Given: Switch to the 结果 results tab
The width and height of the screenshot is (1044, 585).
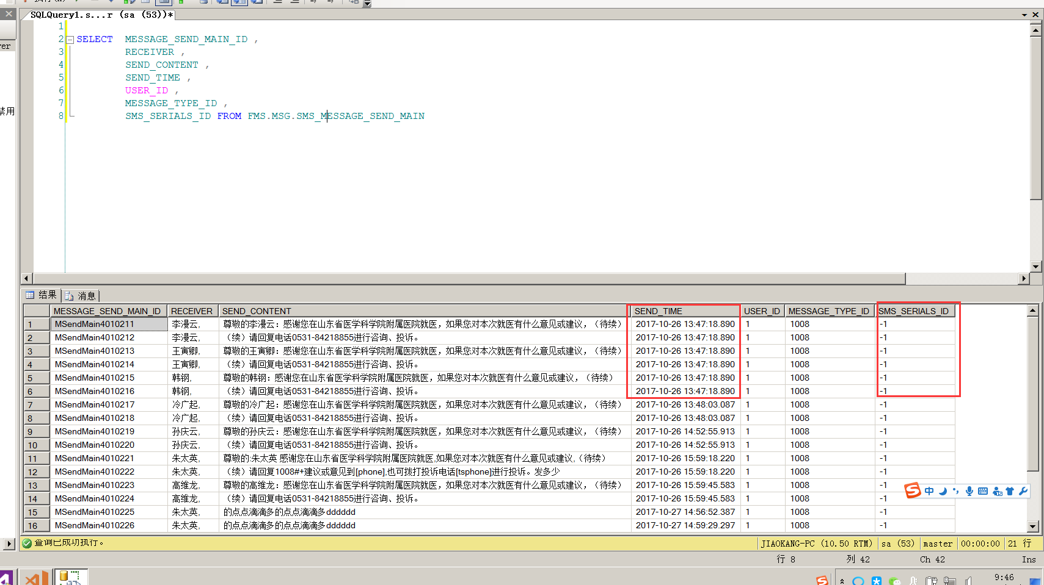Looking at the screenshot, I should [42, 295].
